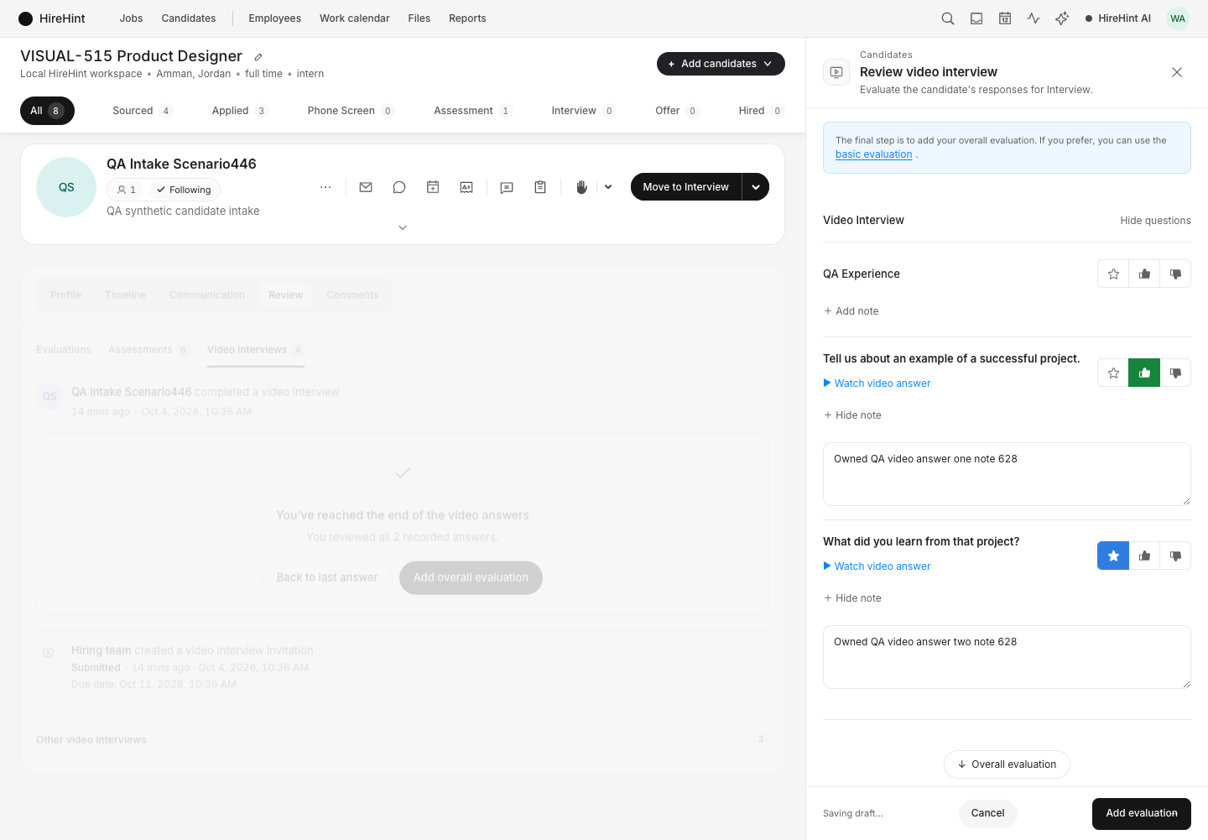Screen dimensions: 1208x840
Task: Open the activity pulse icon
Action: (x=1034, y=18)
